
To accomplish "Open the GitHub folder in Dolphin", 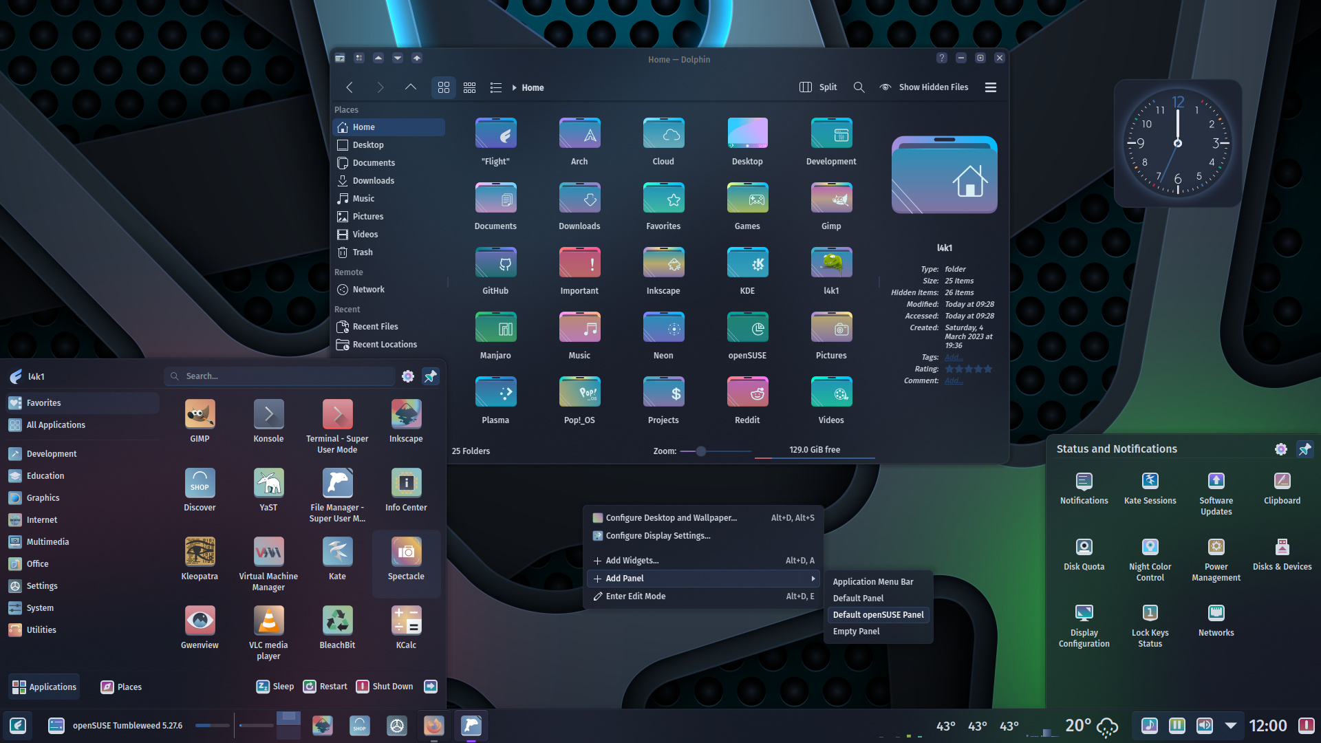I will [495, 271].
